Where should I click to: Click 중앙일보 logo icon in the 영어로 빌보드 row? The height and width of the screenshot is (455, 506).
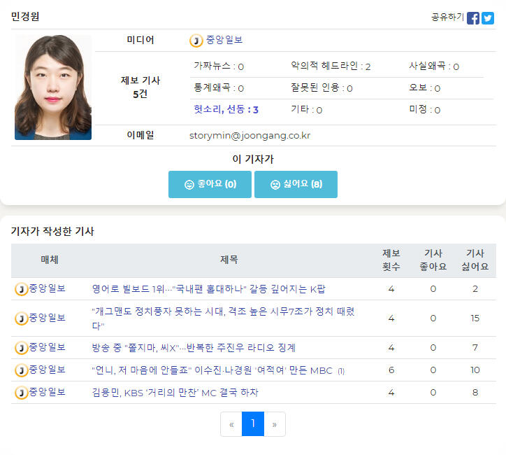tap(21, 289)
